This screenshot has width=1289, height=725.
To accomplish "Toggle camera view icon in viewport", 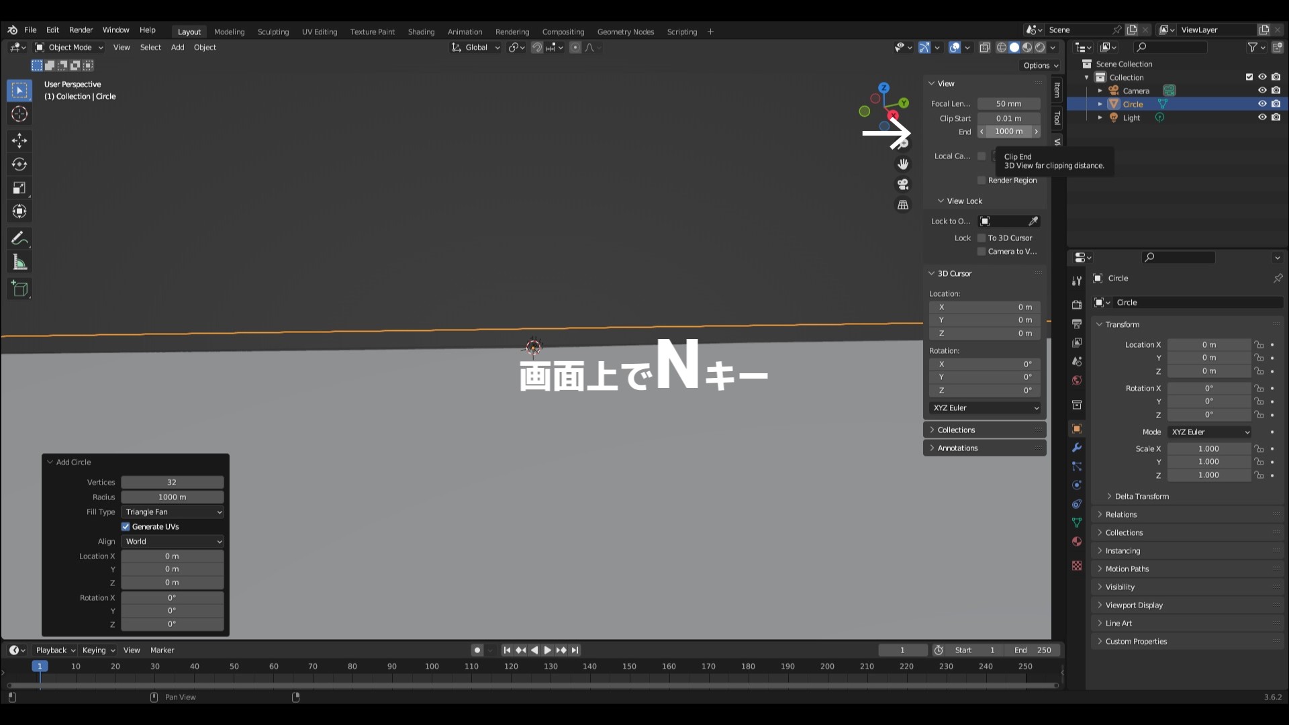I will (x=903, y=184).
